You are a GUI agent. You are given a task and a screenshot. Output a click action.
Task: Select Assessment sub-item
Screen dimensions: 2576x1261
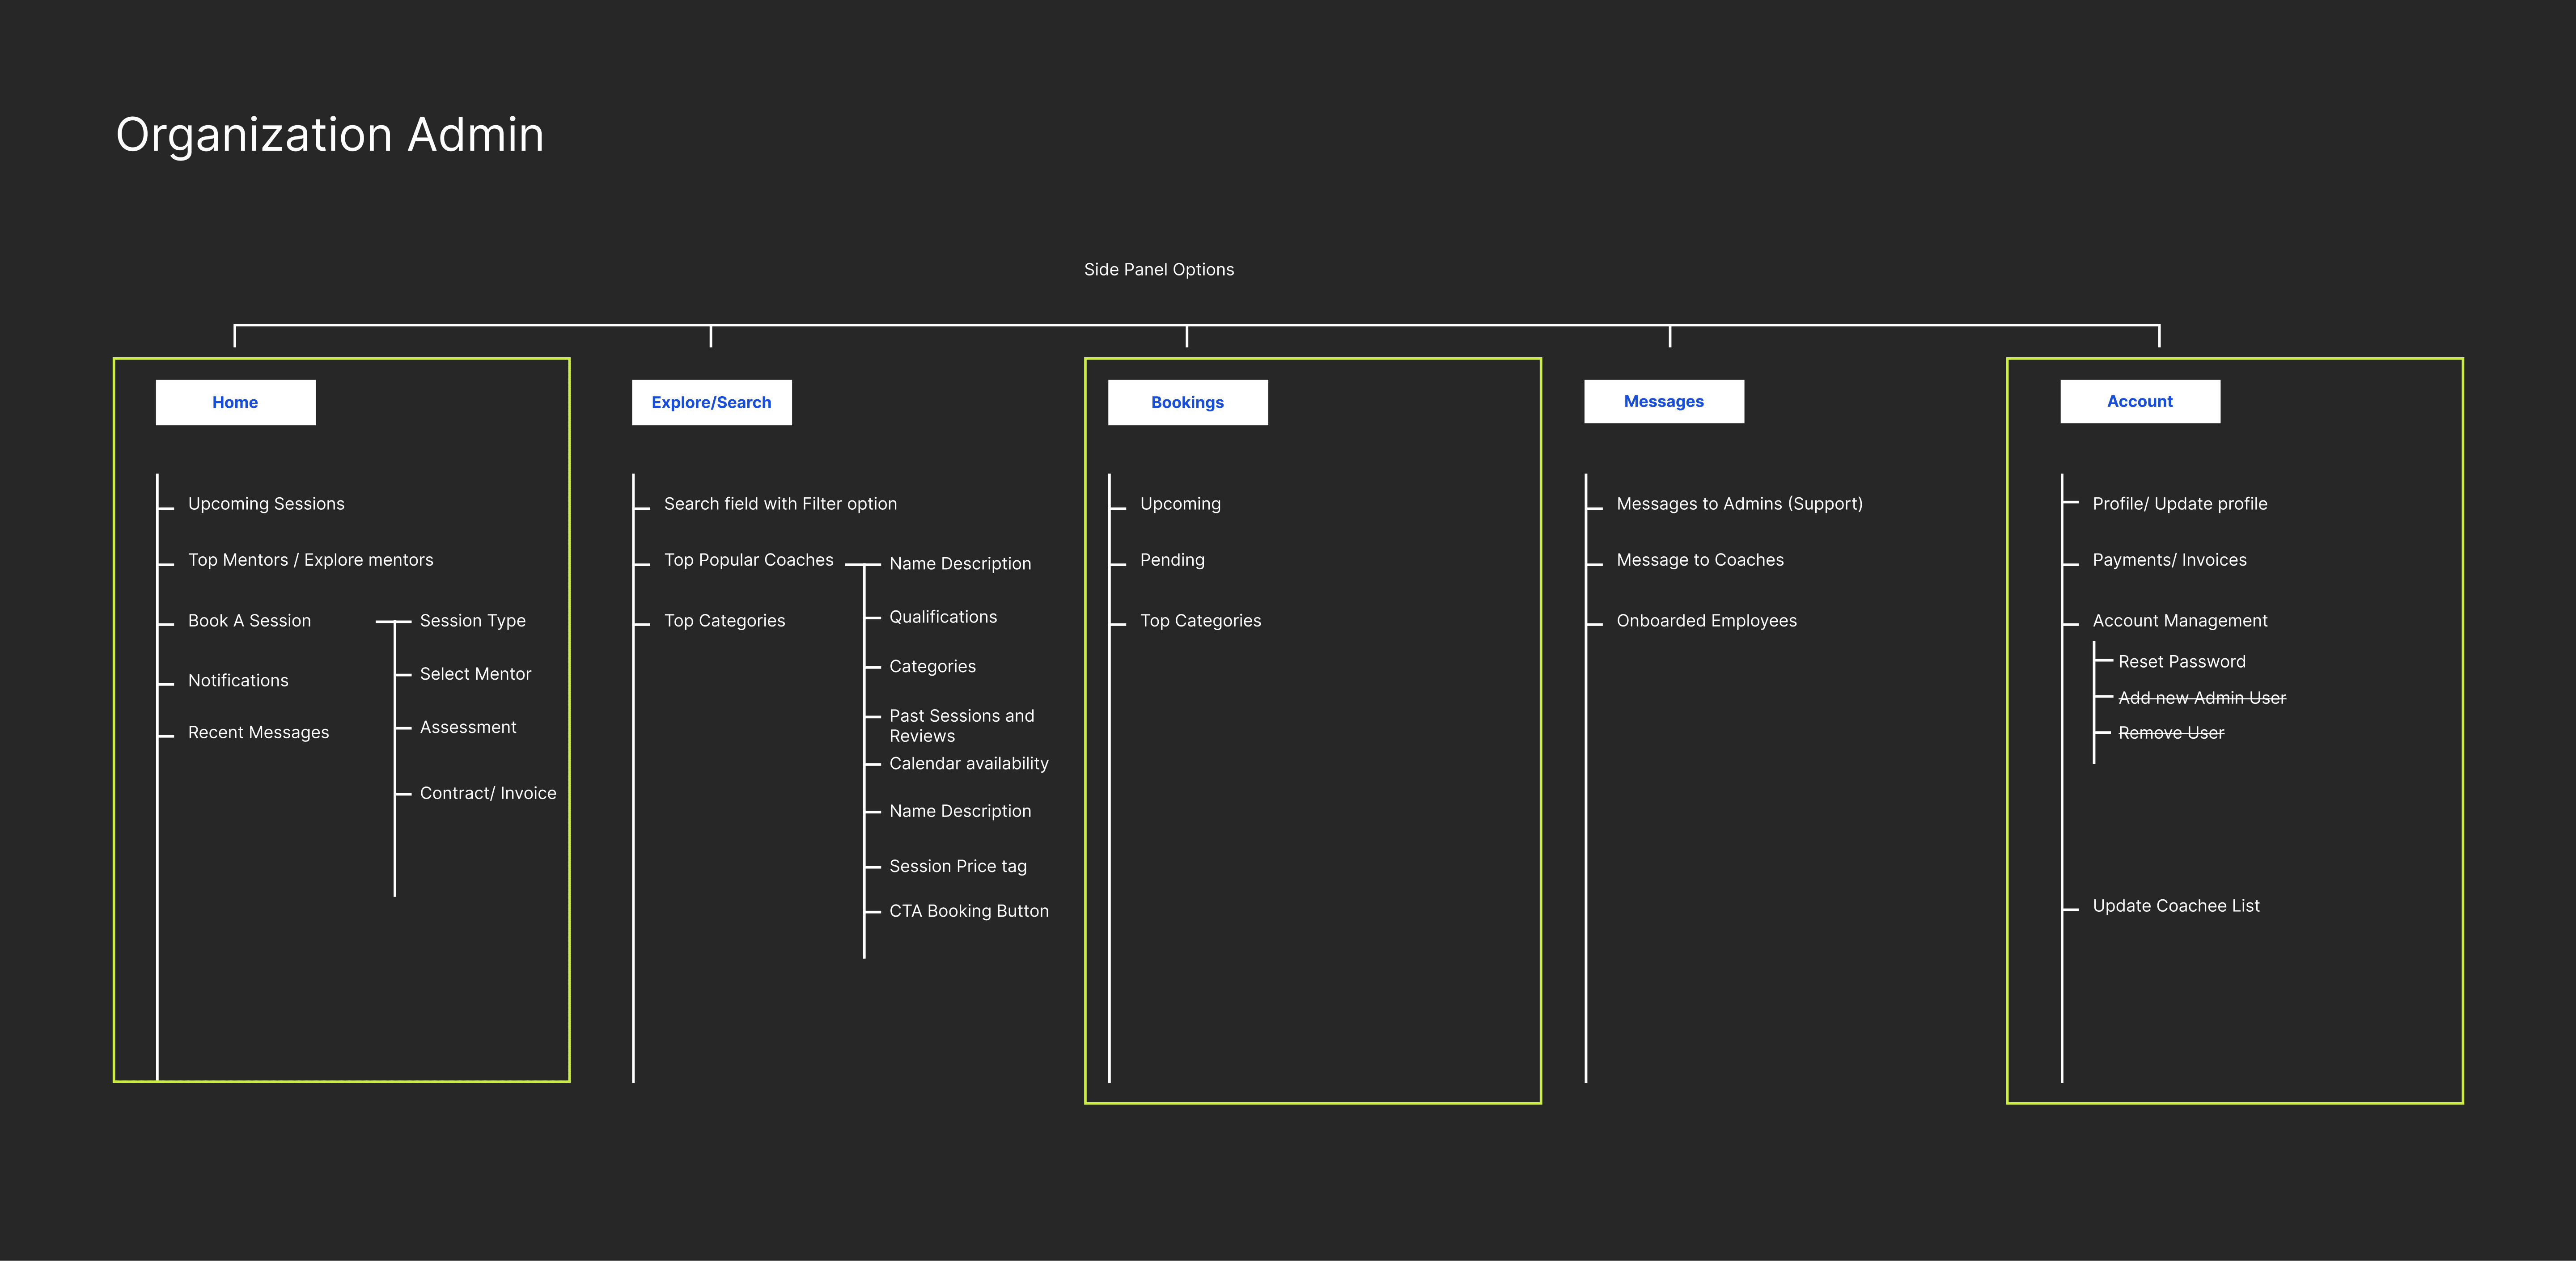pos(468,727)
